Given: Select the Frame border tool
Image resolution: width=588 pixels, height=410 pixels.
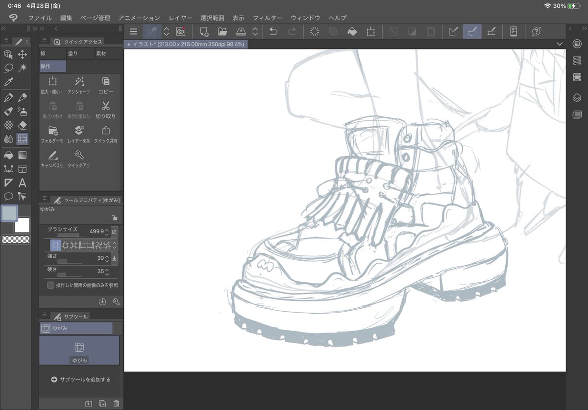Looking at the screenshot, I should [x=23, y=169].
